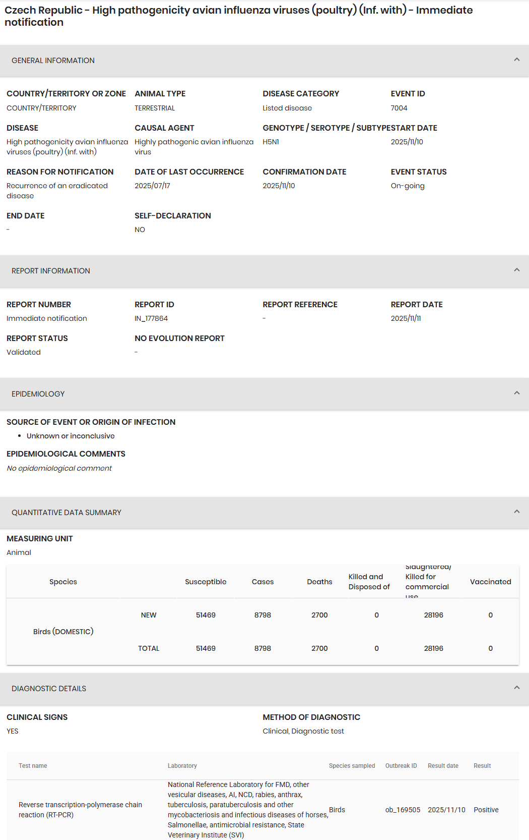The width and height of the screenshot is (529, 840).
Task: Collapse the General Information section chevron
Action: coord(516,60)
